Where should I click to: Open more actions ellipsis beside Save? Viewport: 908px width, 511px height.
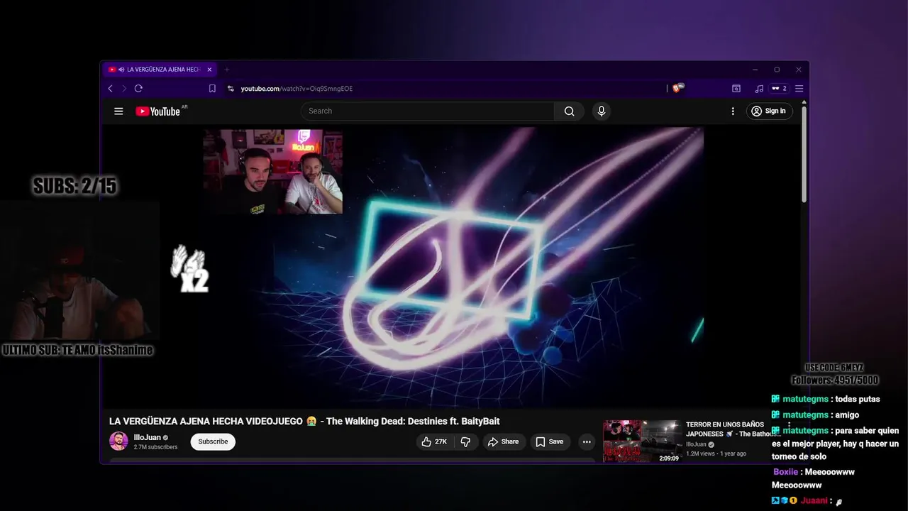point(587,441)
